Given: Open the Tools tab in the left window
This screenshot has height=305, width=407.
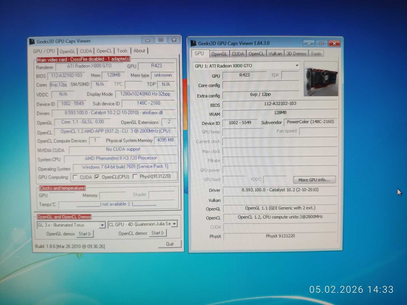Looking at the screenshot, I should point(122,51).
